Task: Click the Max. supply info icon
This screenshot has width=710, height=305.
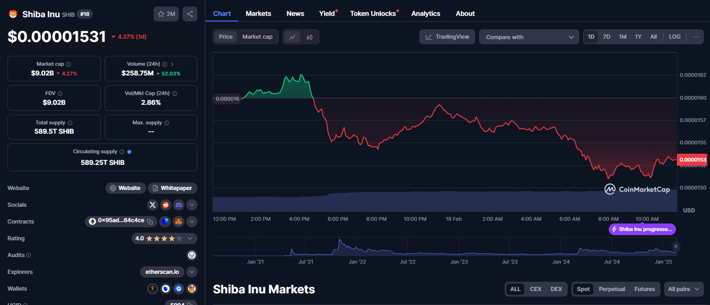Action: click(x=167, y=122)
